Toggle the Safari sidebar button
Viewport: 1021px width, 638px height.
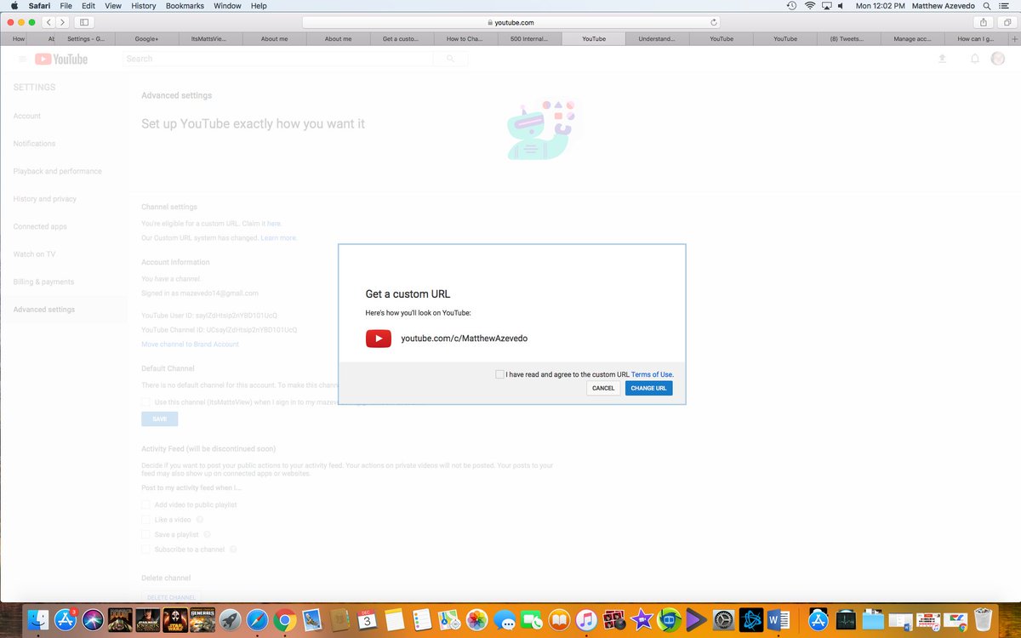pos(85,22)
